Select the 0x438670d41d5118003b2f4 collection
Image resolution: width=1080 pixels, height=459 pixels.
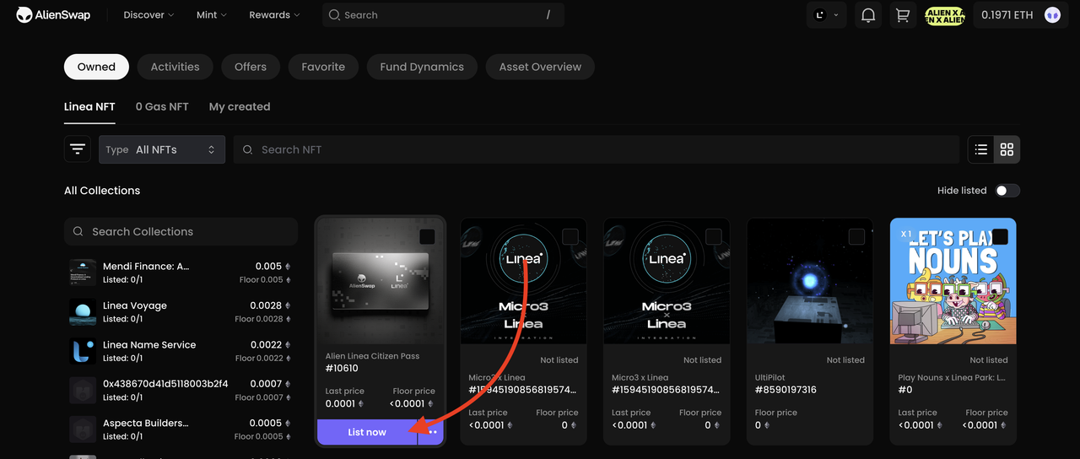181,390
